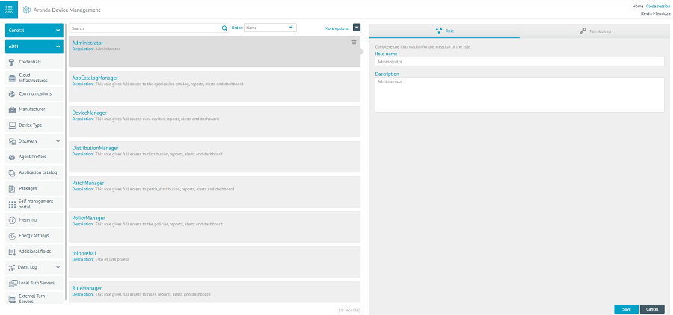673x315 pixels.
Task: Click the Kevin Mendoza user name
Action: click(x=655, y=13)
